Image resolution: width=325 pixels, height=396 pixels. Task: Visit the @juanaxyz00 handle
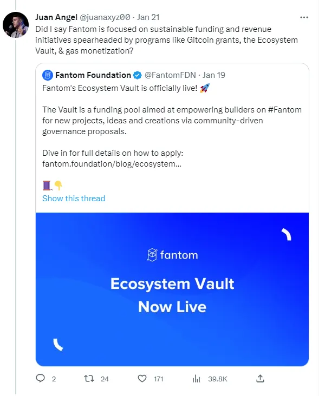(x=105, y=17)
